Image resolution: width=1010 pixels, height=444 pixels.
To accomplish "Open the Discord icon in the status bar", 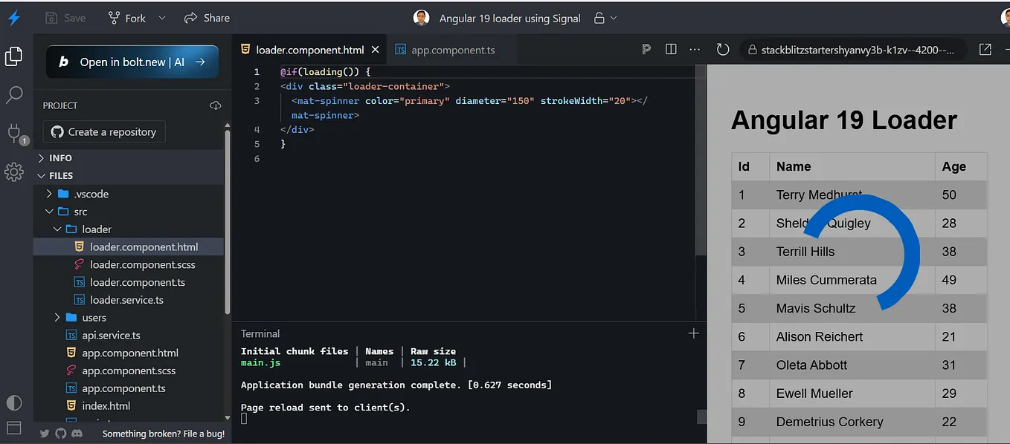I will 77,433.
